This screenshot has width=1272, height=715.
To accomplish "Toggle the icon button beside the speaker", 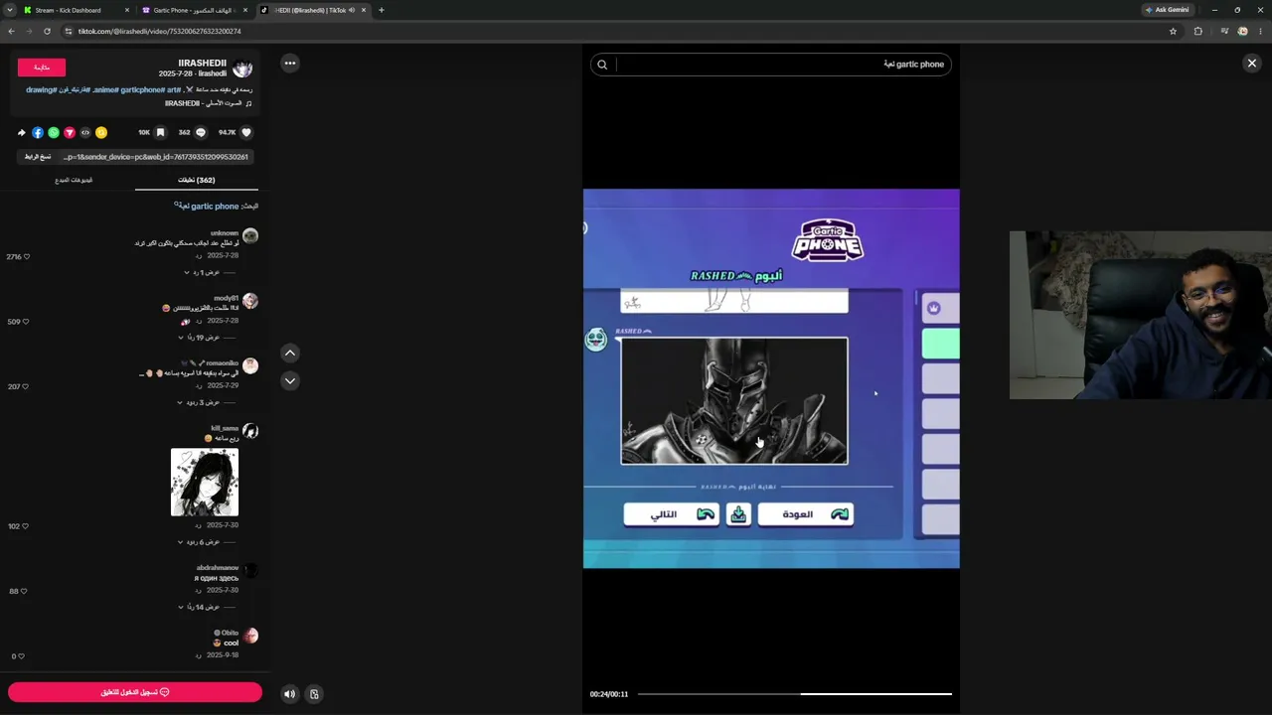I will [x=314, y=694].
